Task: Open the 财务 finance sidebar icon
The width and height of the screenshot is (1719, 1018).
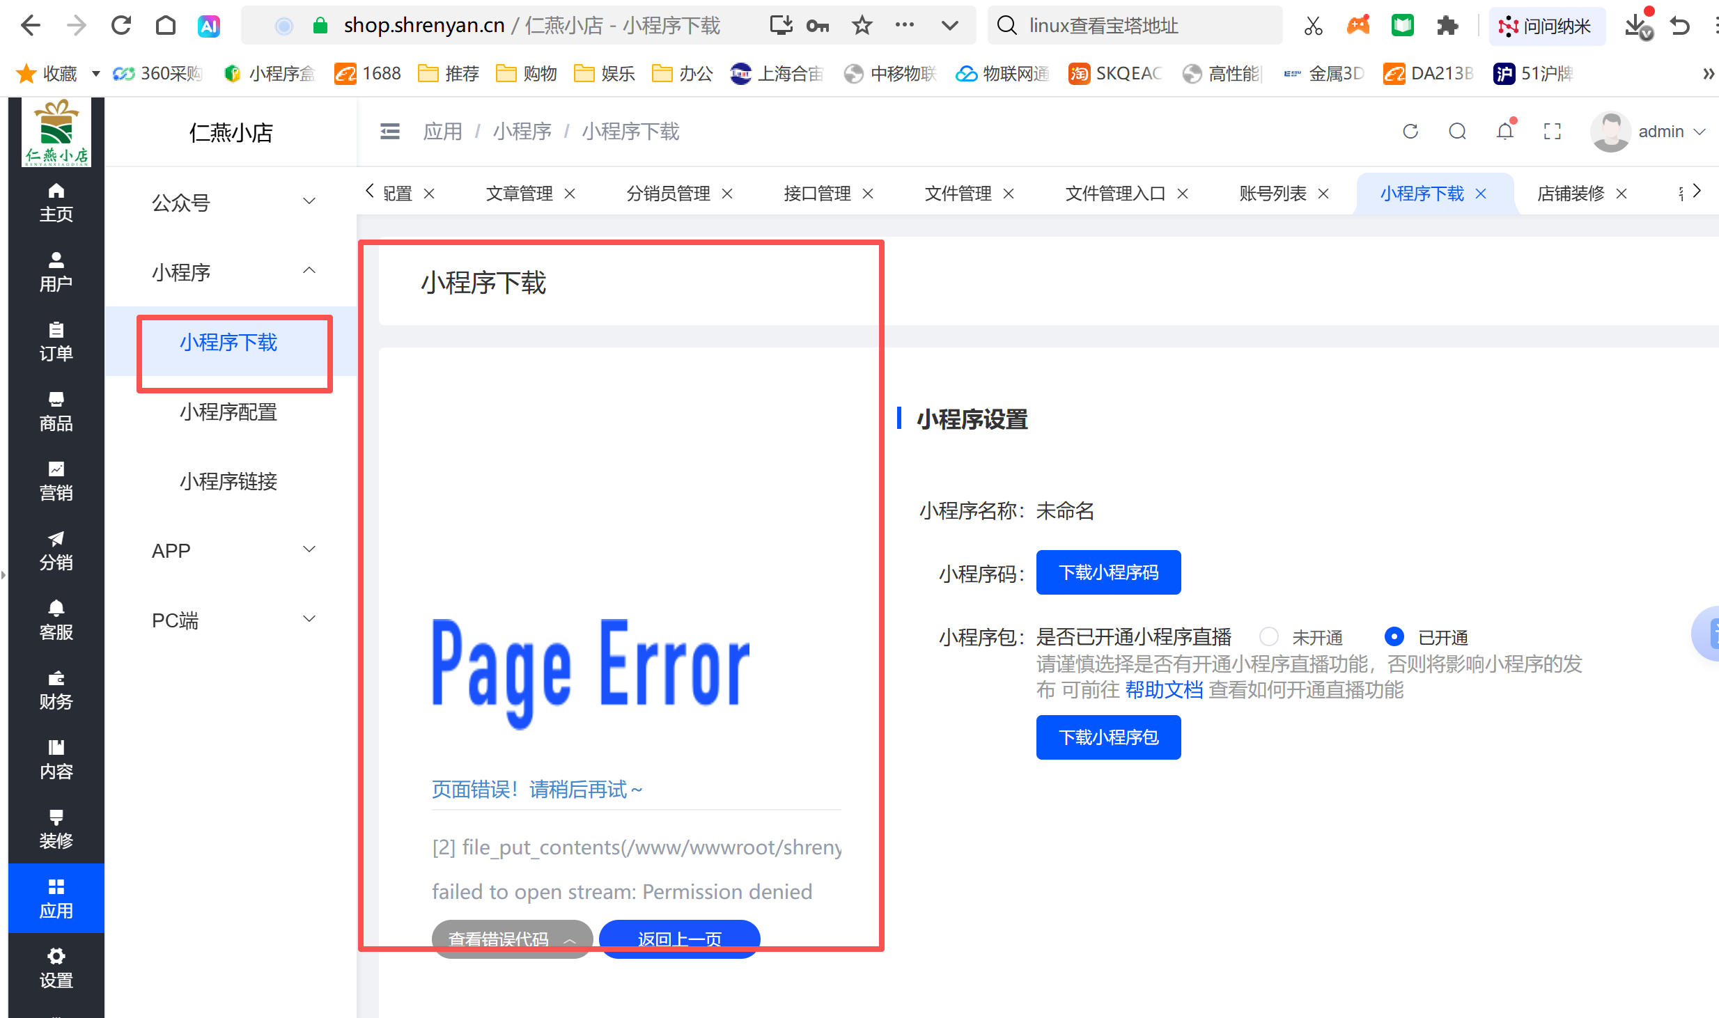Action: [x=56, y=689]
